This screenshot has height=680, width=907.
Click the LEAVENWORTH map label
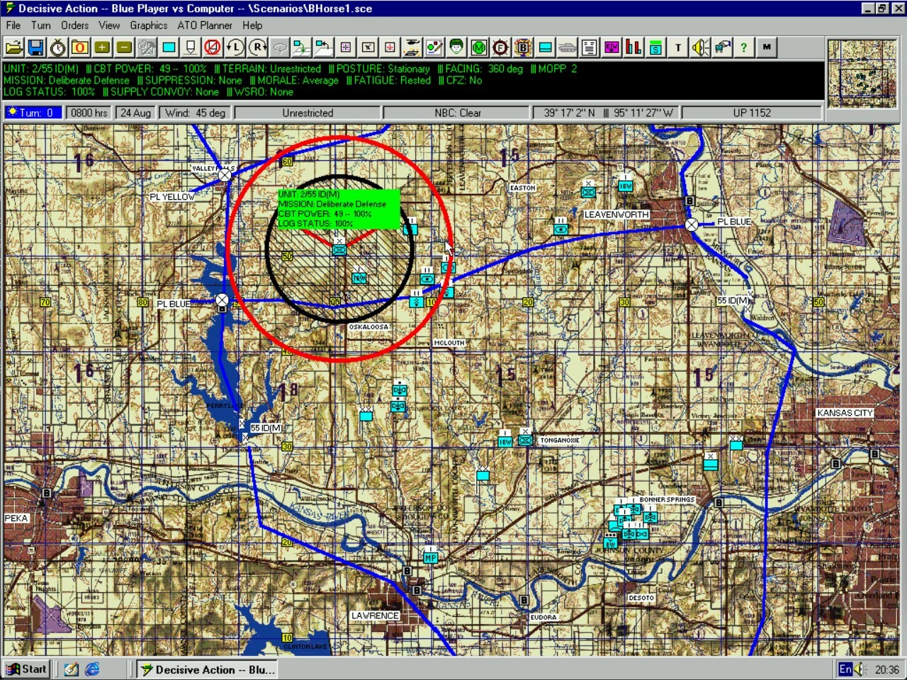pos(616,215)
